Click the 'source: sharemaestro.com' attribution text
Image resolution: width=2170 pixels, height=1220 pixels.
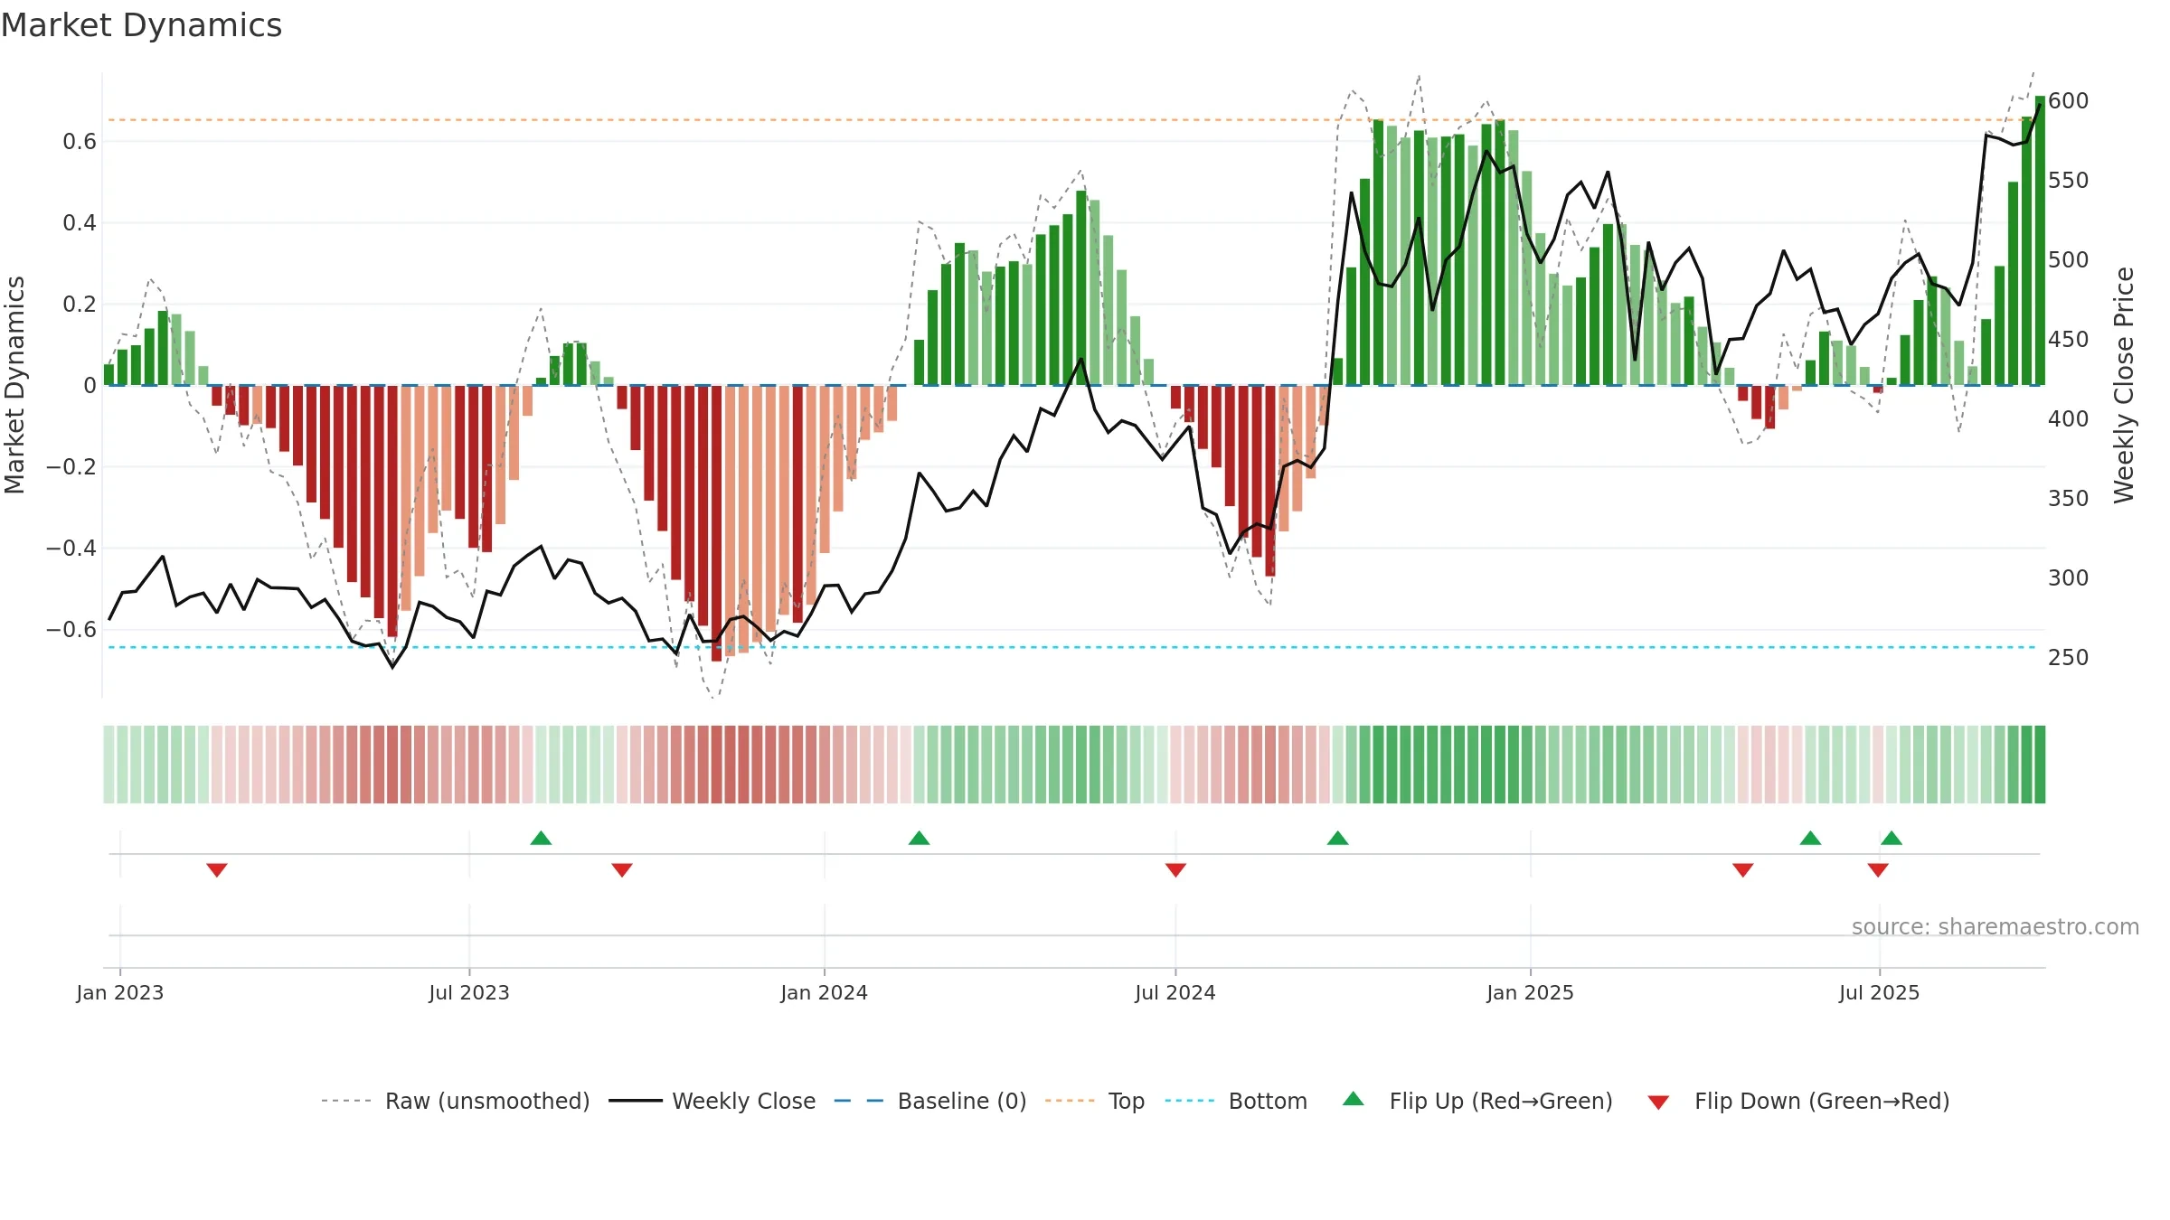pyautogui.click(x=1995, y=926)
